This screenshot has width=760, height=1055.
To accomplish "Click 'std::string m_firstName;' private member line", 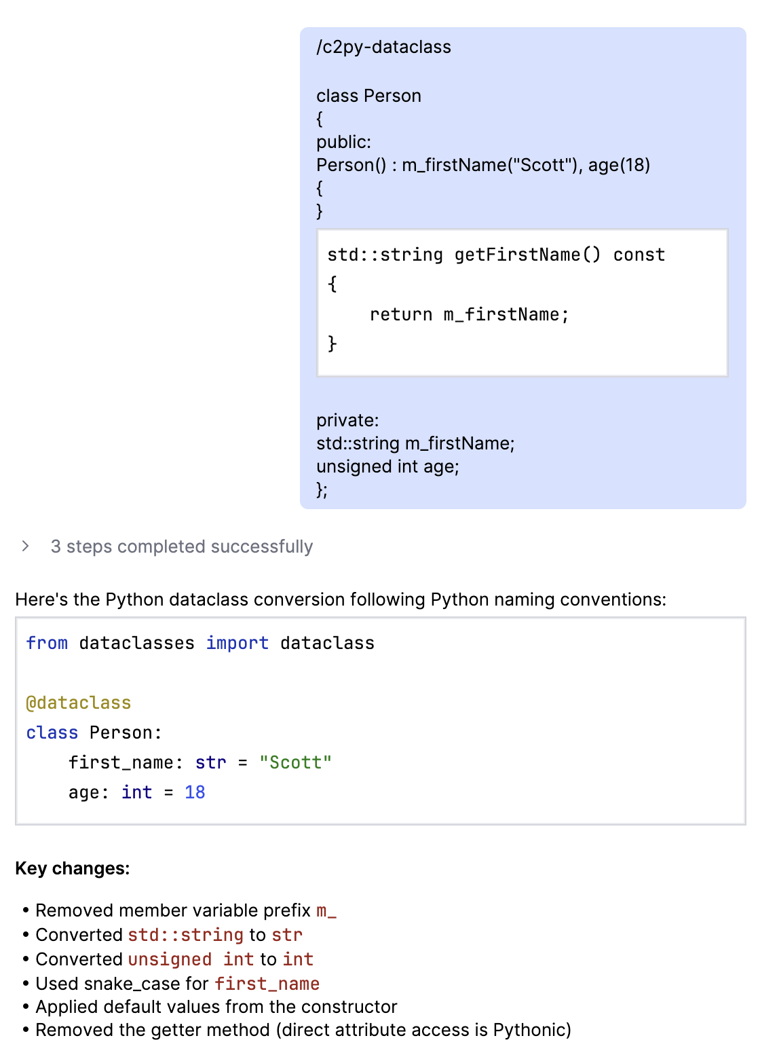I will tap(415, 443).
